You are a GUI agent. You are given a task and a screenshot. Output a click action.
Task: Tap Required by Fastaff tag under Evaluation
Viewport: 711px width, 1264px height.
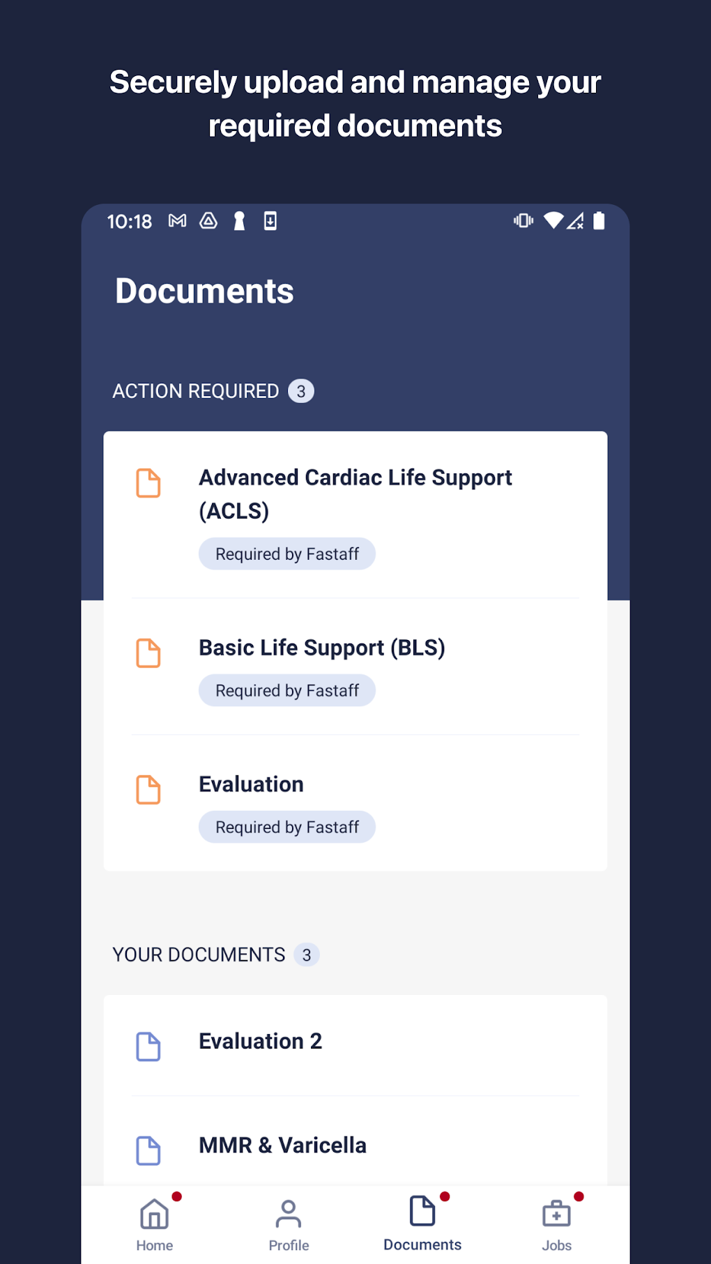click(287, 828)
